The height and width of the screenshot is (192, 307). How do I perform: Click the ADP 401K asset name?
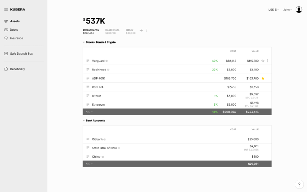point(98,78)
